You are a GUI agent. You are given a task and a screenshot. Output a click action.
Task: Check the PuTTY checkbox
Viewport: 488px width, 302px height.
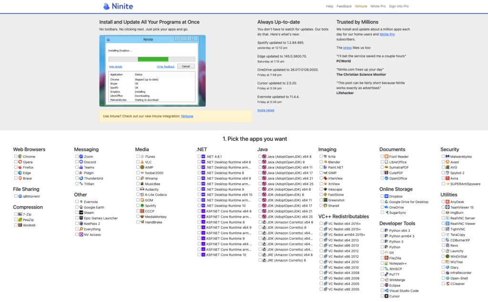[x=382, y=274]
